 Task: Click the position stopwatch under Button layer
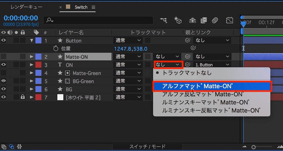coord(56,49)
